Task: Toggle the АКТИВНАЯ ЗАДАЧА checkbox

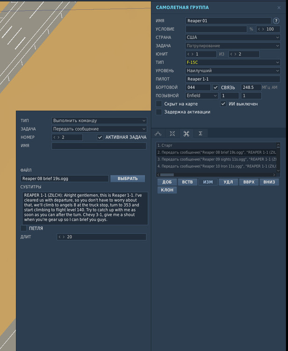Action: [x=100, y=137]
